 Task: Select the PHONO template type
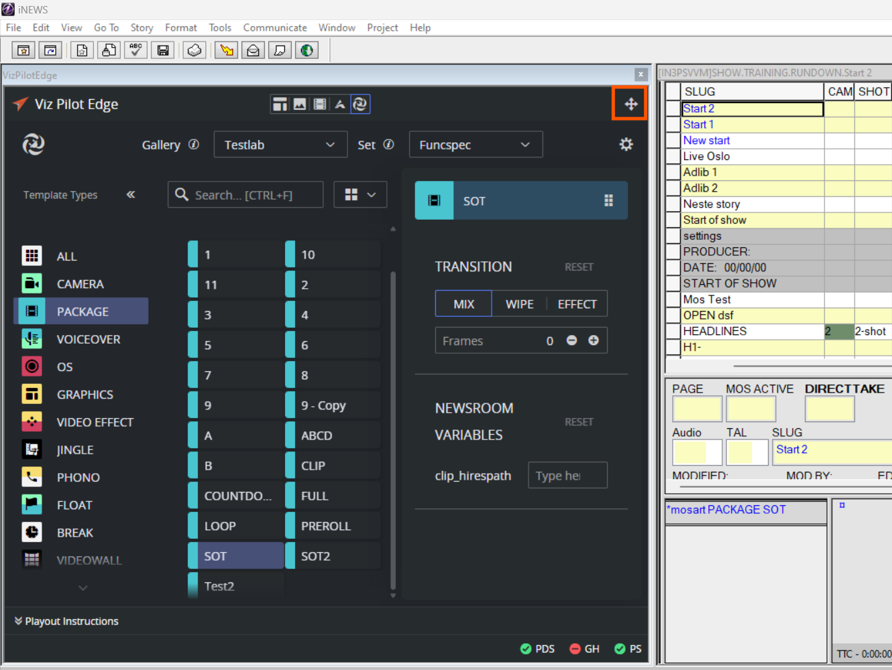[81, 477]
